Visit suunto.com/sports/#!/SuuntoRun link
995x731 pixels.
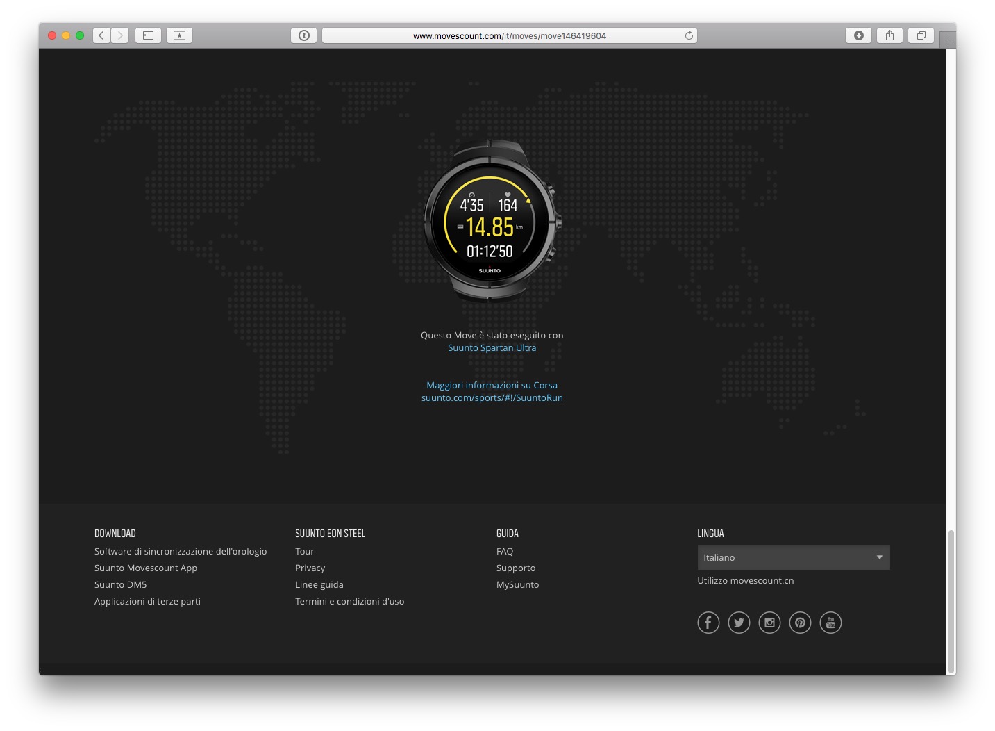[492, 397]
